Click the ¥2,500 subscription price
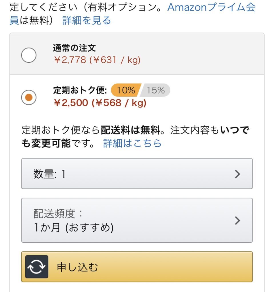 [x=71, y=103]
